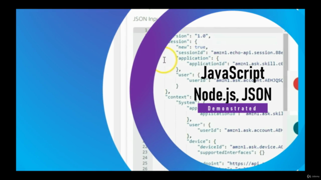Click the "1.0" version value
Screen dimensions: 321x180
201,36
